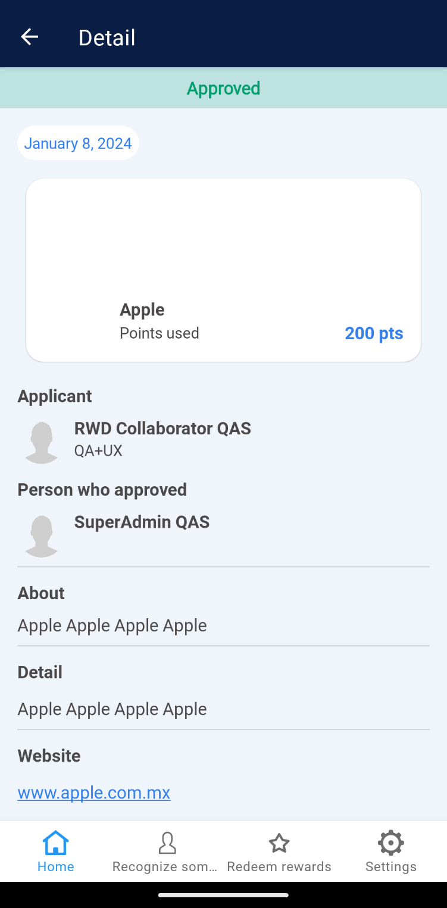Screen dimensions: 447x908
Task: Tap the Recognize someone tab label
Action: click(165, 866)
